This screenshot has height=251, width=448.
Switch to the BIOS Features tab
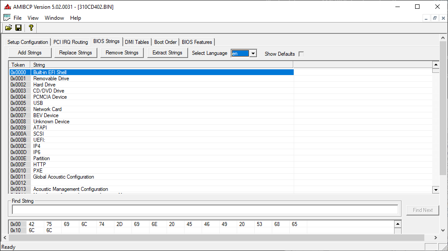point(197,42)
